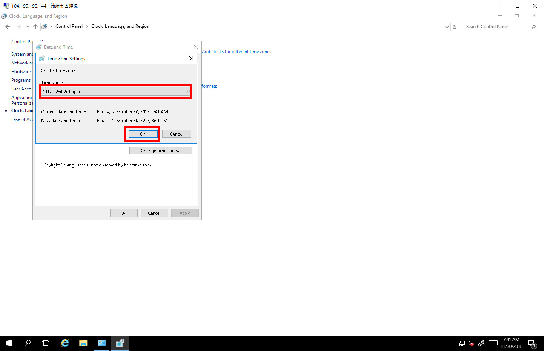The width and height of the screenshot is (544, 351).
Task: Restore down the Control Panel window
Action: 517,15
